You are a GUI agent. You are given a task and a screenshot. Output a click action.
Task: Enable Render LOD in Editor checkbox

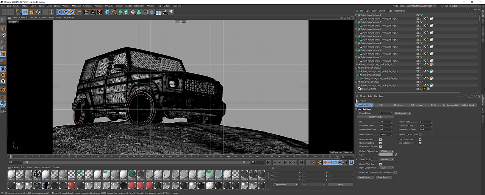click(x=420, y=135)
